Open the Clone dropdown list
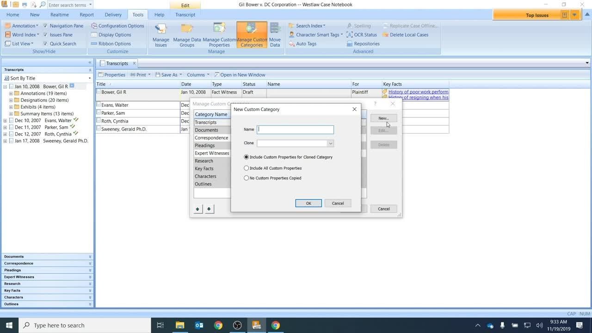The height and width of the screenshot is (333, 592). click(330, 143)
